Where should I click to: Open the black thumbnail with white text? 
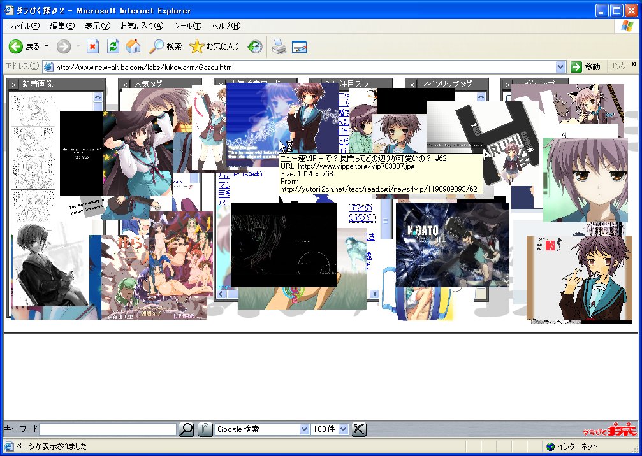tap(82, 153)
